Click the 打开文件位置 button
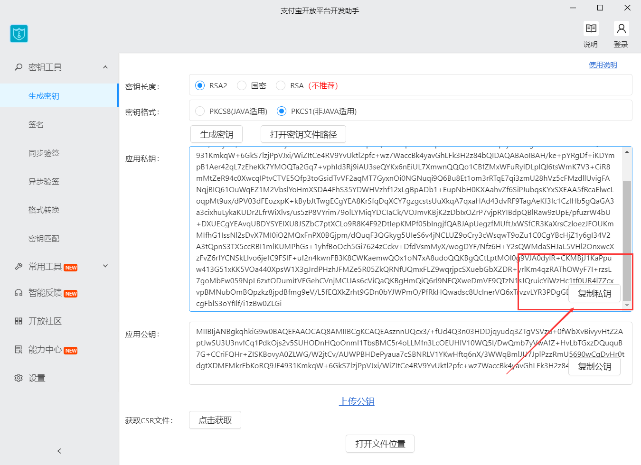641x465 pixels. [x=380, y=444]
